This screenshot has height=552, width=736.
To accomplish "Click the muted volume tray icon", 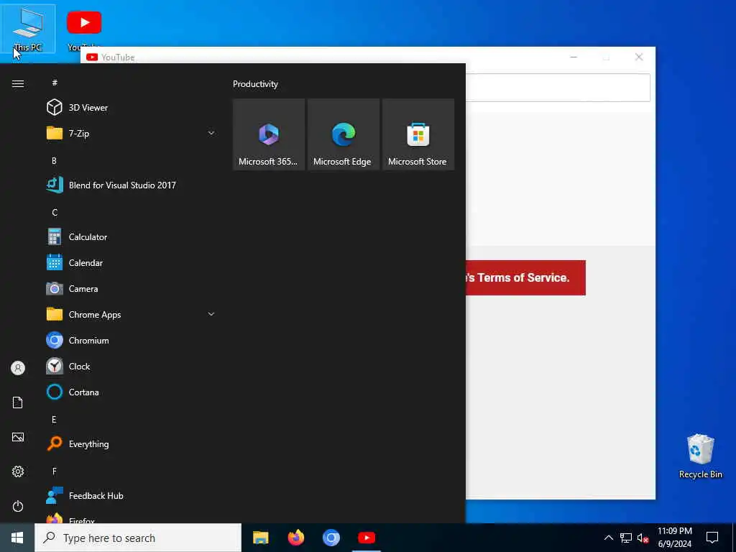I will point(643,538).
